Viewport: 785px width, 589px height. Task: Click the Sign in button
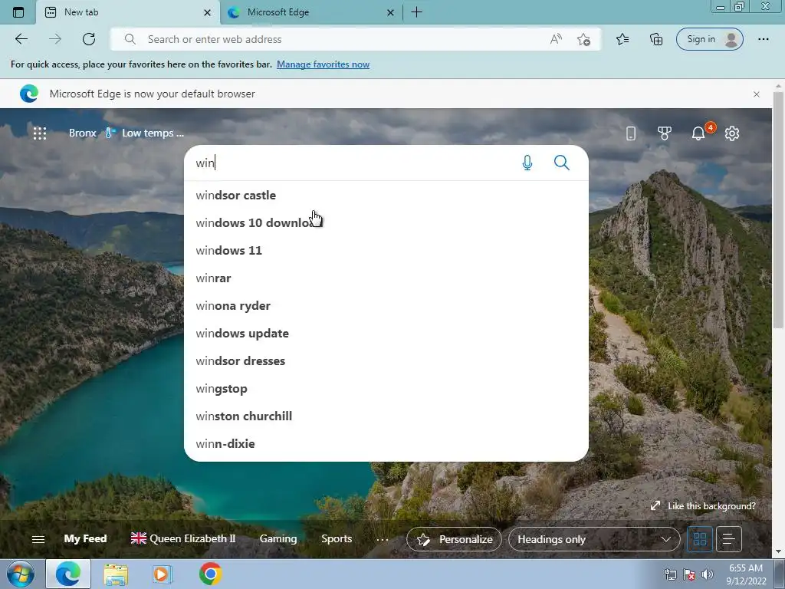click(709, 39)
